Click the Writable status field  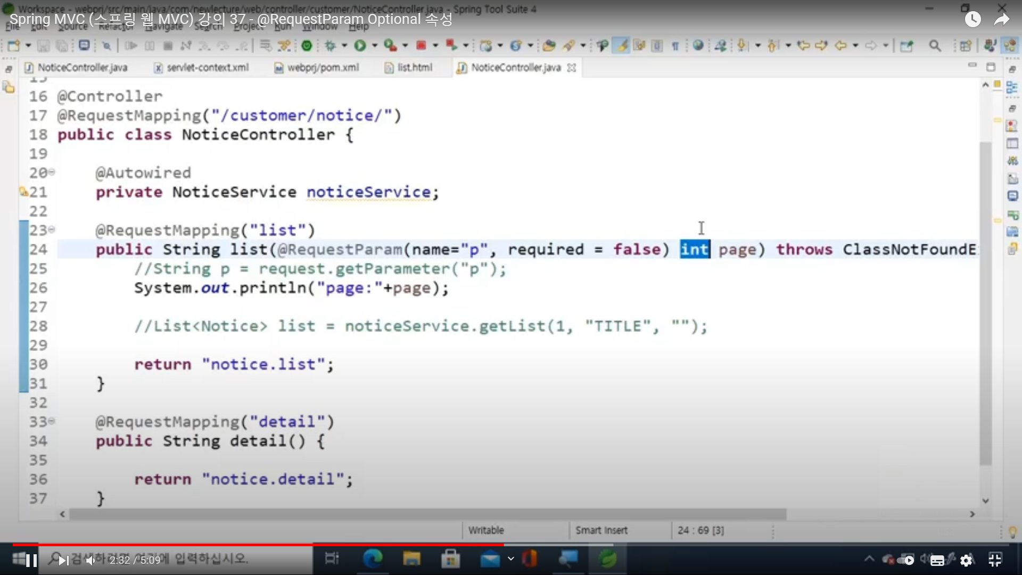[x=486, y=530]
